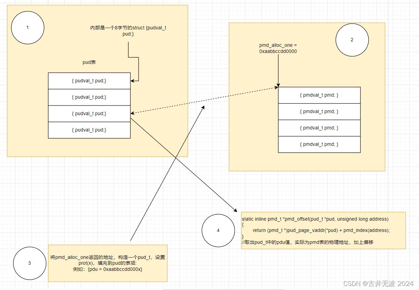The width and height of the screenshot is (419, 290).
Task: Click the first { pmdval_t pmd; } cell
Action: [x=319, y=95]
